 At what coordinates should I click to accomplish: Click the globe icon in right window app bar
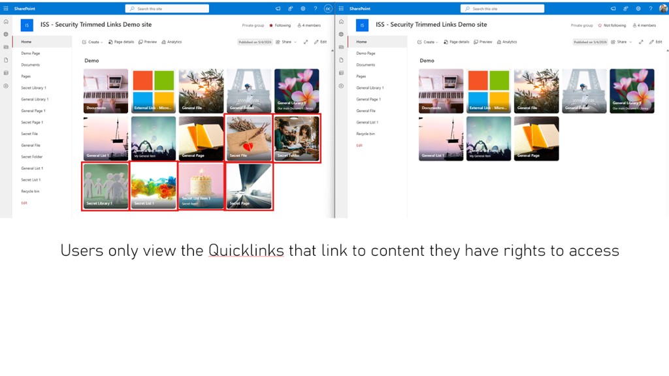coord(341,34)
